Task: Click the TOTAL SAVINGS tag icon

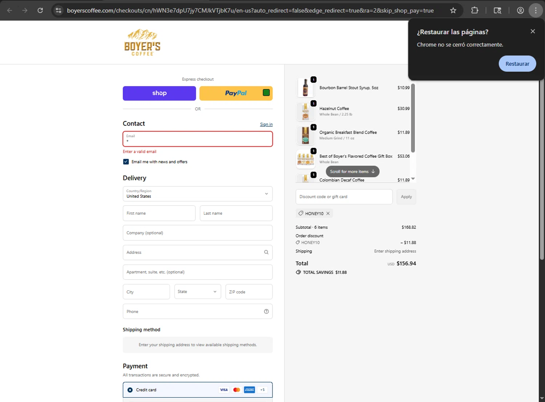Action: tap(298, 272)
